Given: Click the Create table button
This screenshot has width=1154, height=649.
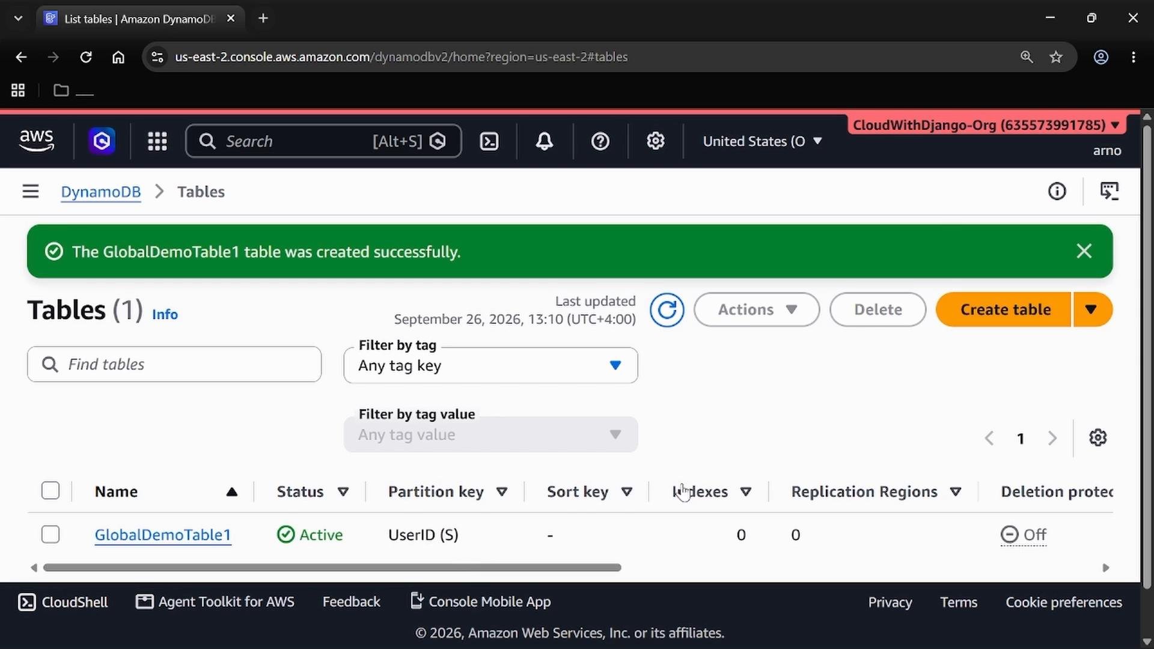Looking at the screenshot, I should 1004,310.
